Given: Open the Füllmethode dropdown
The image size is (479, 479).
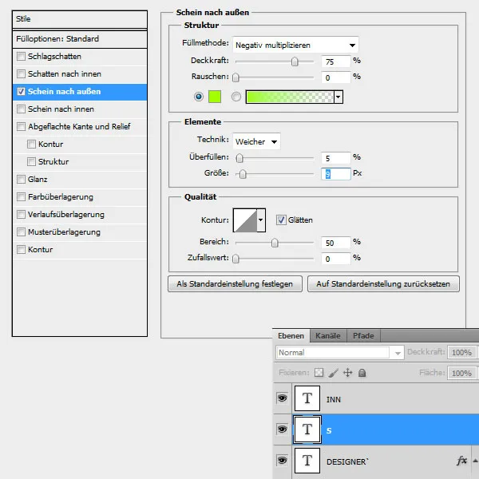Looking at the screenshot, I should (295, 45).
